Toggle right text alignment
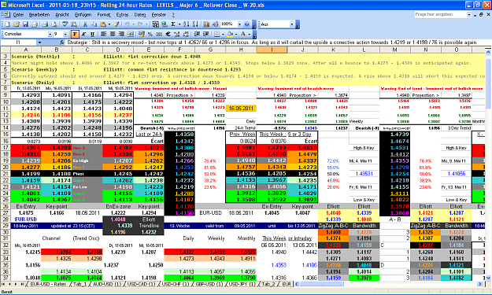Image resolution: width=492 pixels, height=295 pixels. click(x=121, y=34)
